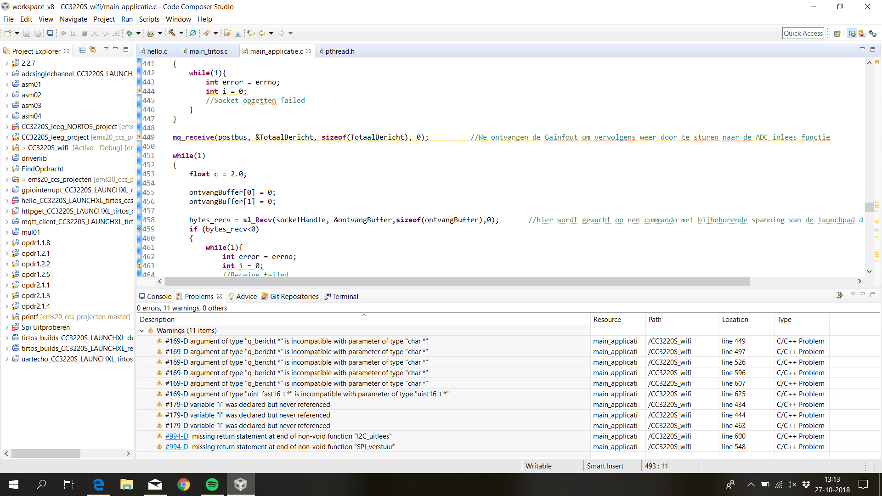Click the Open Perspective icon

click(837, 34)
